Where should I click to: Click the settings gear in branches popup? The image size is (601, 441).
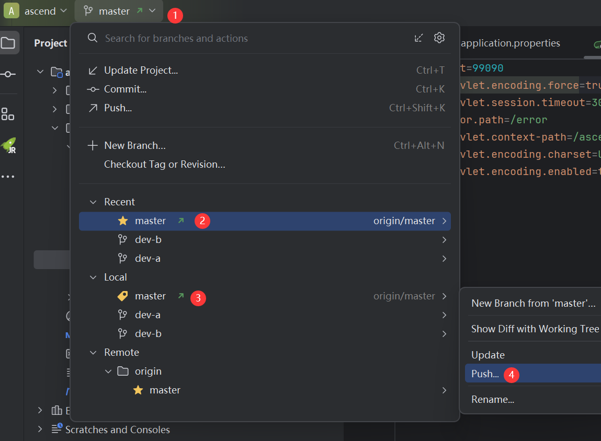(x=439, y=38)
